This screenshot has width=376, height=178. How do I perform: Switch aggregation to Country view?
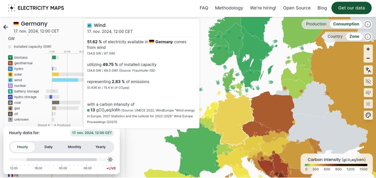click(x=335, y=36)
